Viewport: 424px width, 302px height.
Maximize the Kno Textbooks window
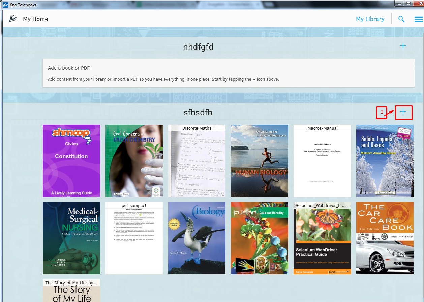408,3
